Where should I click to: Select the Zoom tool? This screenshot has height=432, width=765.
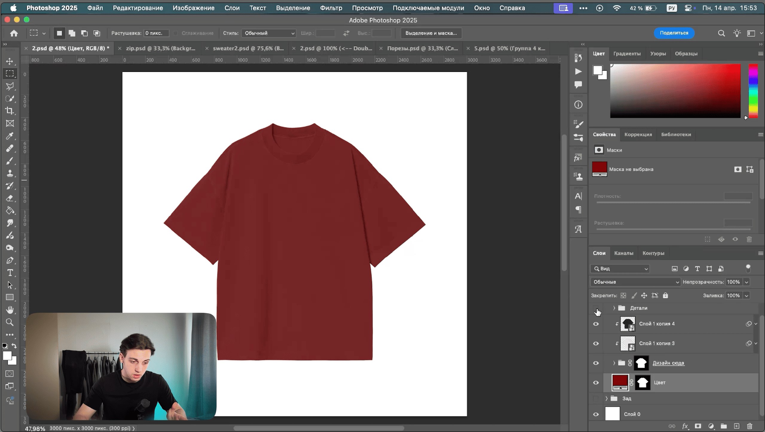coord(10,322)
